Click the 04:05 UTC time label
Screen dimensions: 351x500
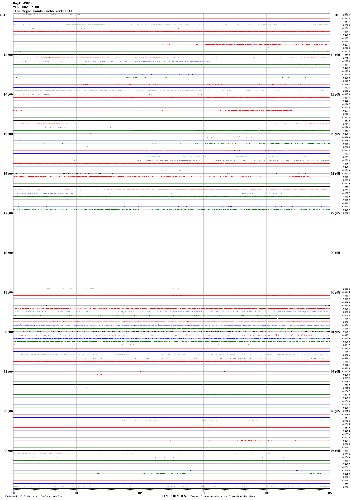tap(335, 451)
